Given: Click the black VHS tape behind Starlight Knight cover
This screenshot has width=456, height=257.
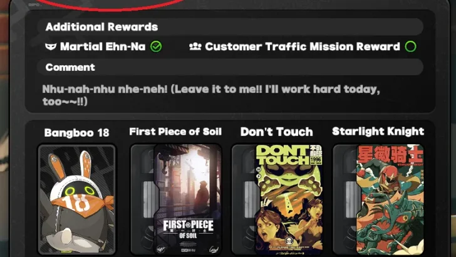Looking at the screenshot, I should [345, 200].
